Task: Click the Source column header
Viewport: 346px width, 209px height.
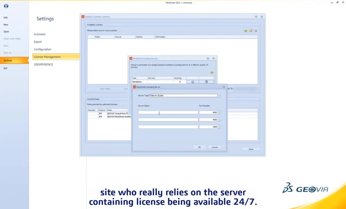Action: (125, 37)
